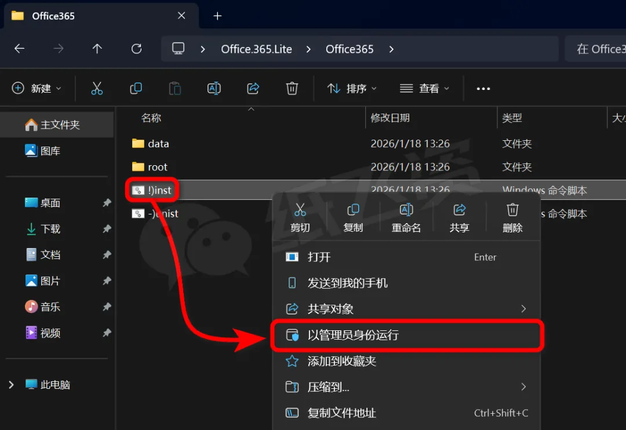Viewport: 626px width, 430px height.
Task: Unpin 文档 via its pin icon
Action: [107, 255]
